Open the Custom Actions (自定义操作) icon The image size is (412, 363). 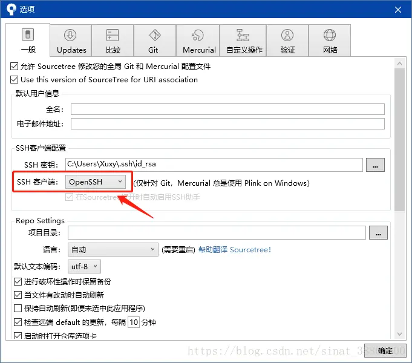click(243, 35)
